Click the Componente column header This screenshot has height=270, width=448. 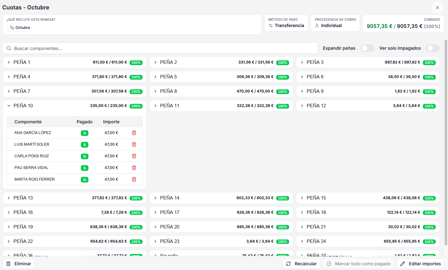[x=28, y=122]
